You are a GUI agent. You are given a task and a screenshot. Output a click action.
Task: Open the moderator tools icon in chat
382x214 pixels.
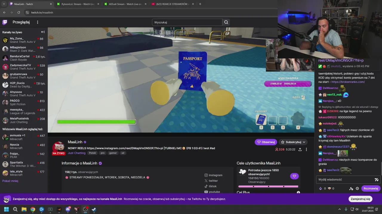tap(351, 188)
